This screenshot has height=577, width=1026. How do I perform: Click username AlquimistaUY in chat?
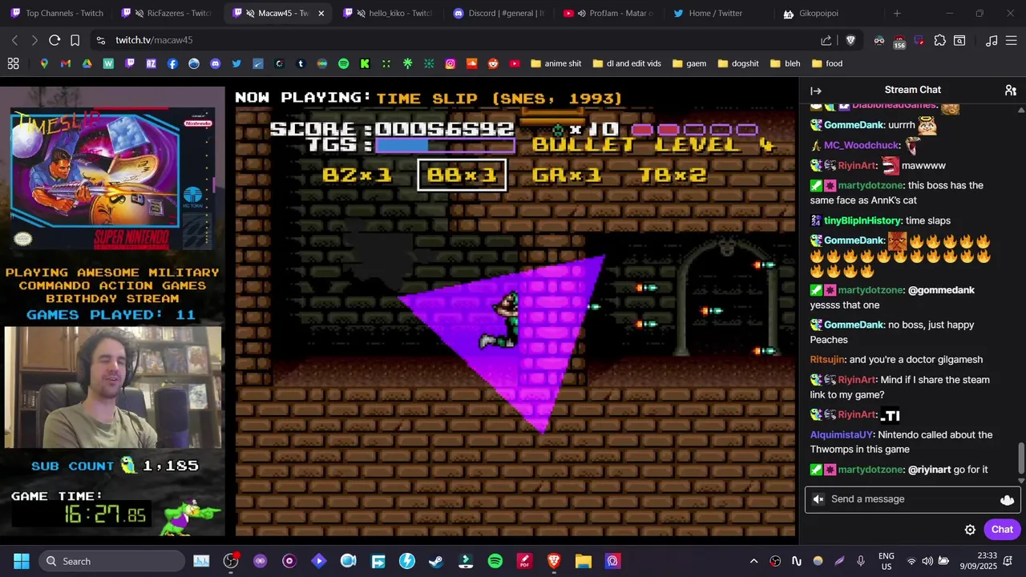pyautogui.click(x=841, y=435)
